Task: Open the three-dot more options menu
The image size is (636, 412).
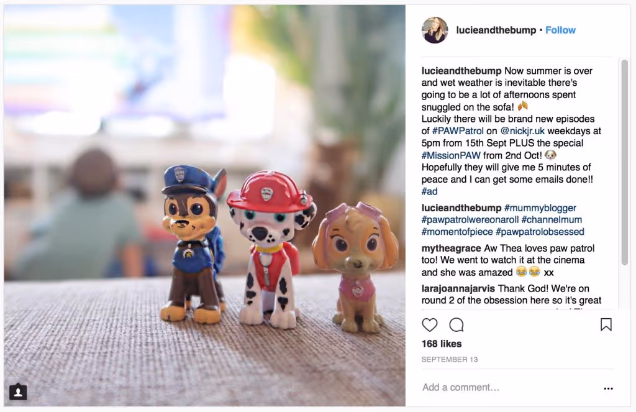Action: pyautogui.click(x=608, y=388)
